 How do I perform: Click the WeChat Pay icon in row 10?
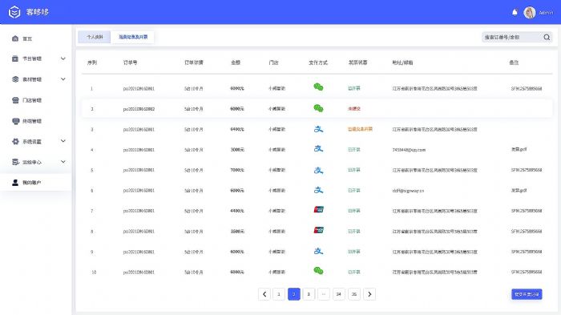click(x=318, y=271)
